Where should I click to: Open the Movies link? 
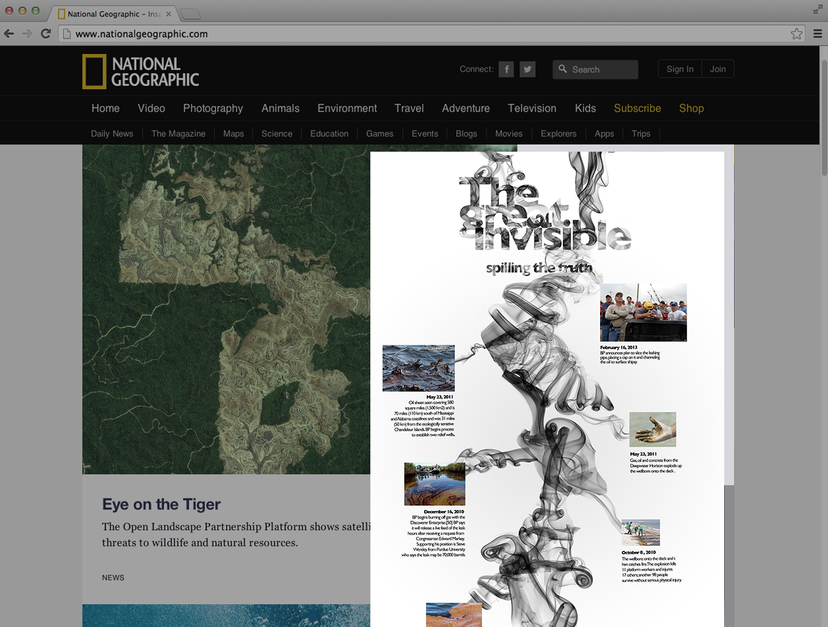509,133
